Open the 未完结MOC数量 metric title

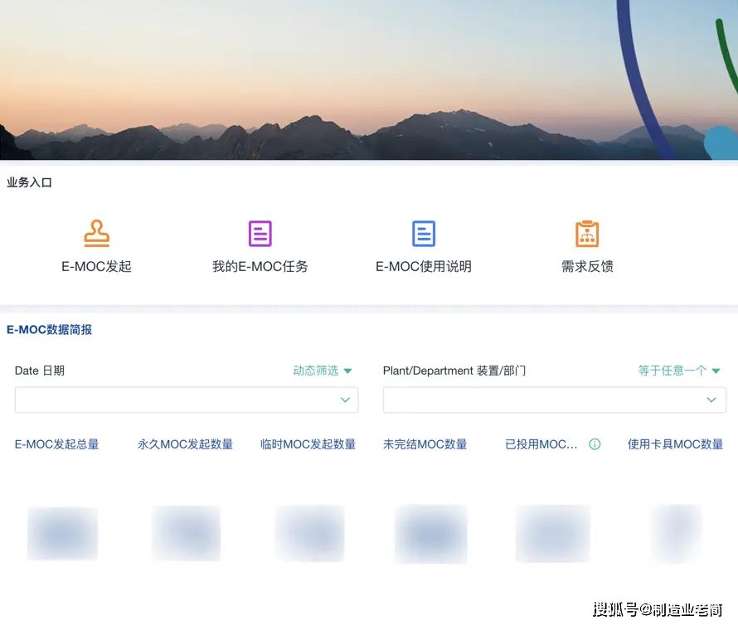(x=425, y=444)
